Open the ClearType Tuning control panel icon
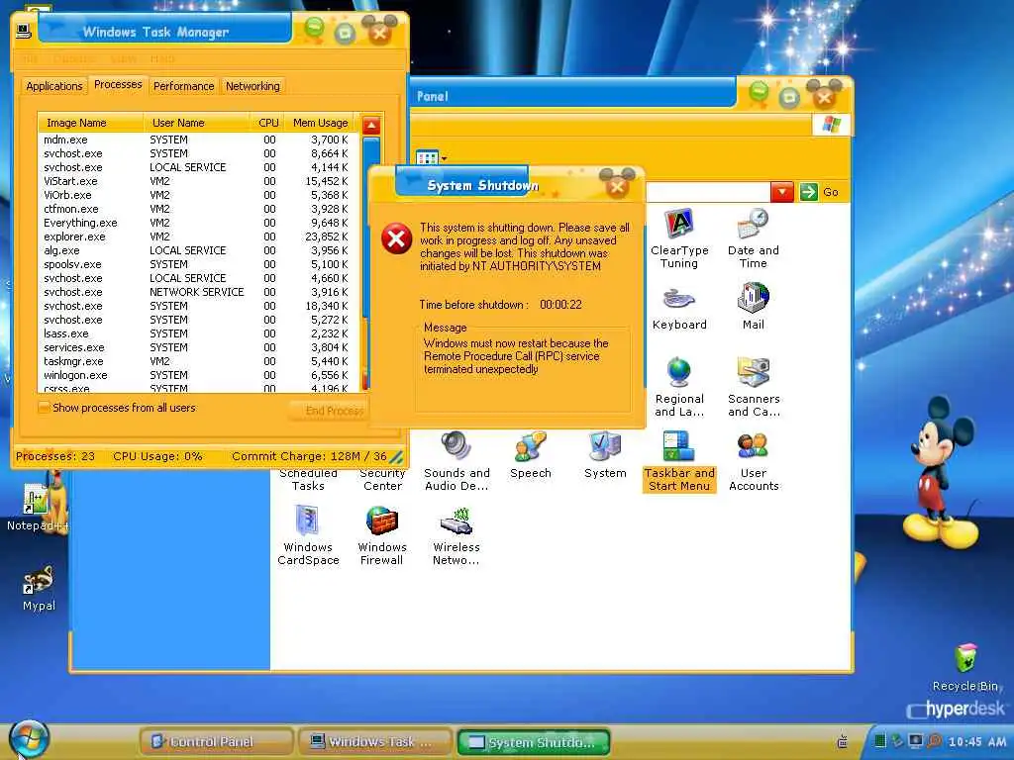 (x=679, y=237)
